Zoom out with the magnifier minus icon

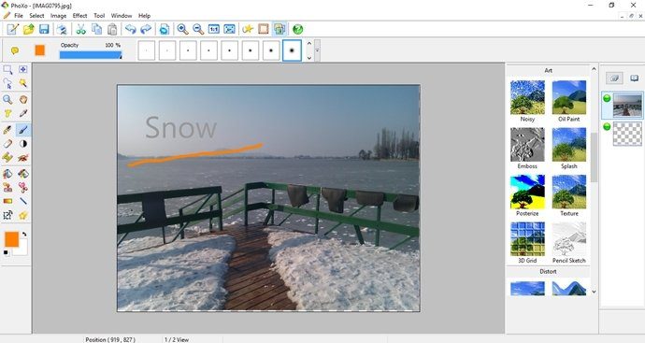198,29
